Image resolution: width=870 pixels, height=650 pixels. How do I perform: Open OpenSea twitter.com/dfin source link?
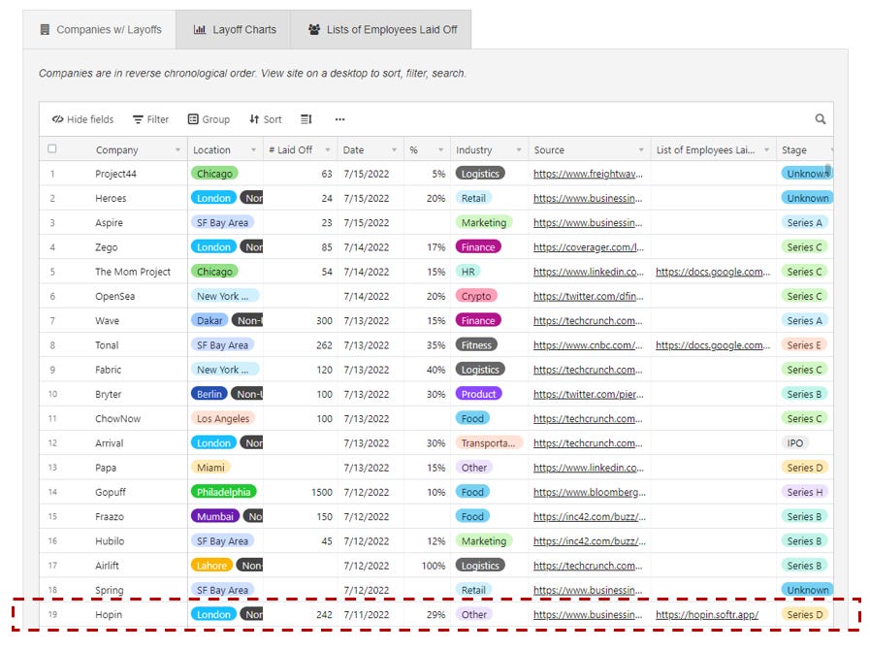(x=588, y=296)
